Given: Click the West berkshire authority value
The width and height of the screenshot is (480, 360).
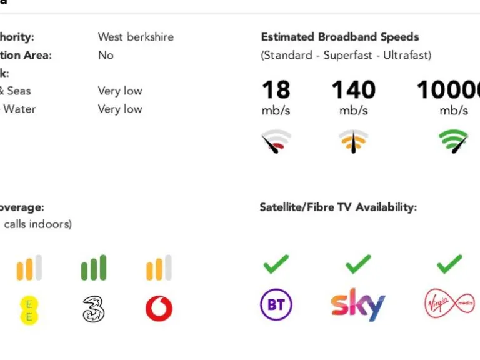Looking at the screenshot, I should point(136,37).
